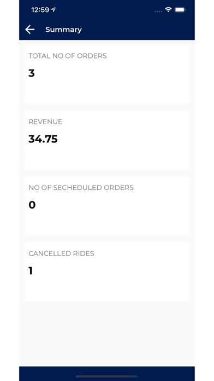Select the revenue value 34.75
This screenshot has width=214, height=381.
coord(43,139)
